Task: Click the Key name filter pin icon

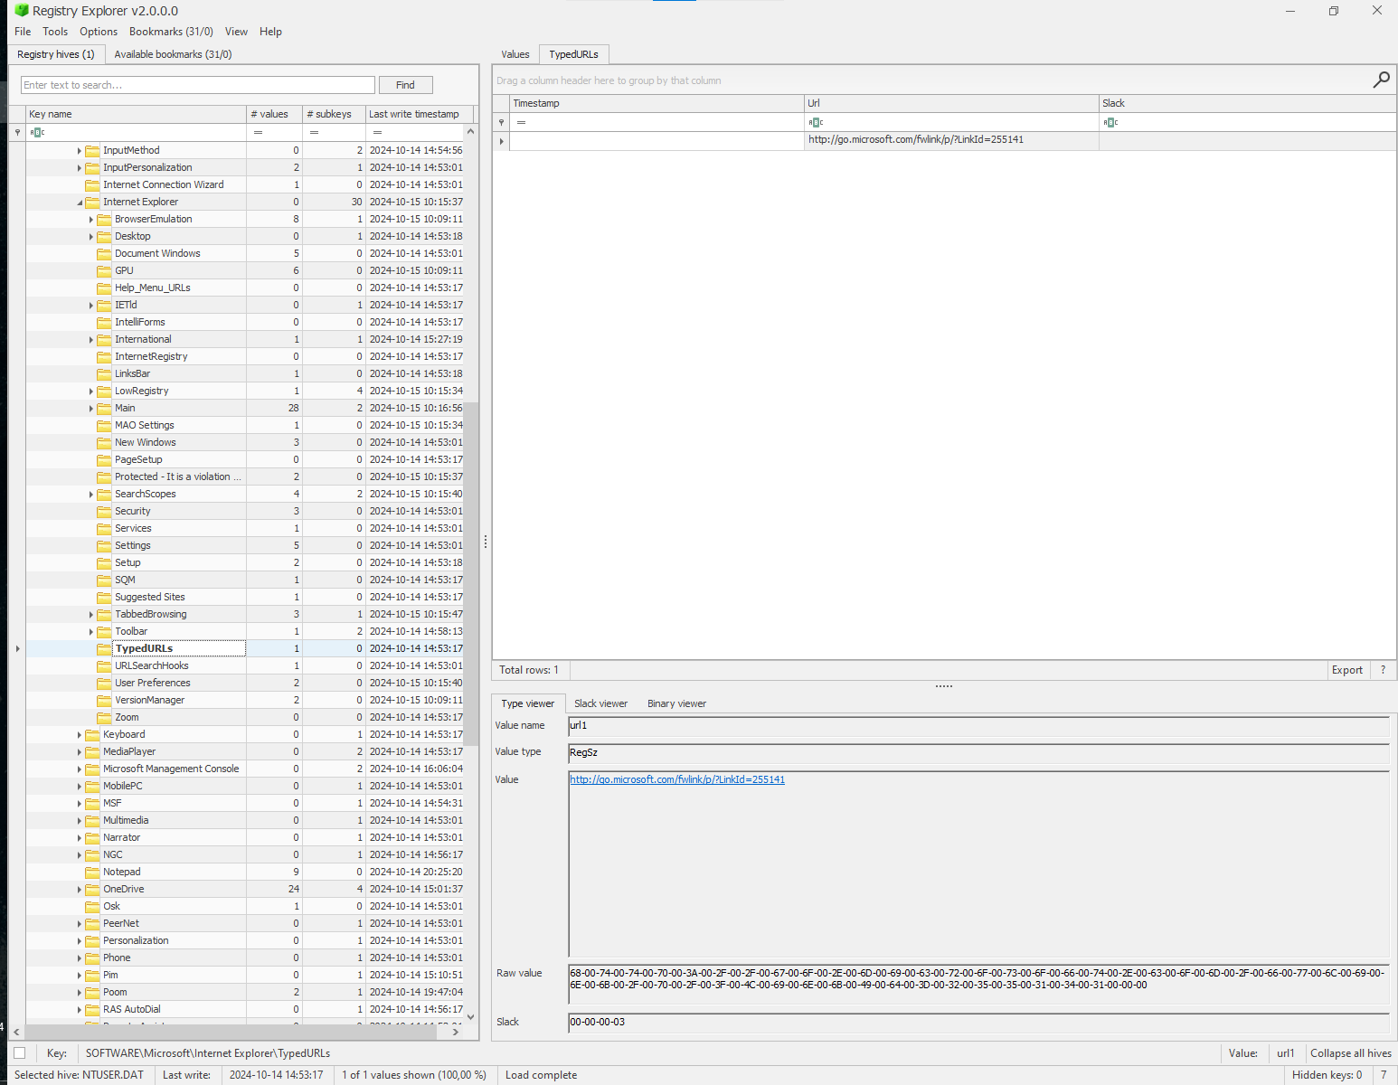Action: pos(17,132)
